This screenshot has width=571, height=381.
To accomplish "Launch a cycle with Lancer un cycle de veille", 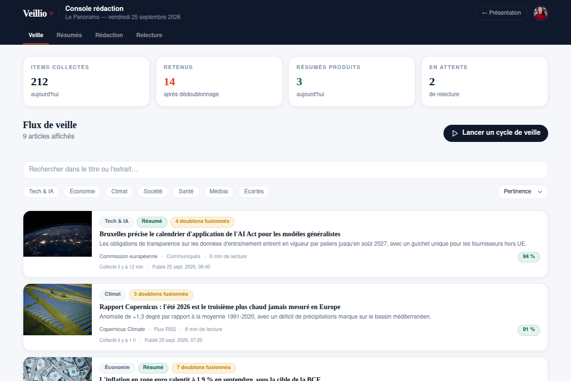I will pyautogui.click(x=496, y=133).
